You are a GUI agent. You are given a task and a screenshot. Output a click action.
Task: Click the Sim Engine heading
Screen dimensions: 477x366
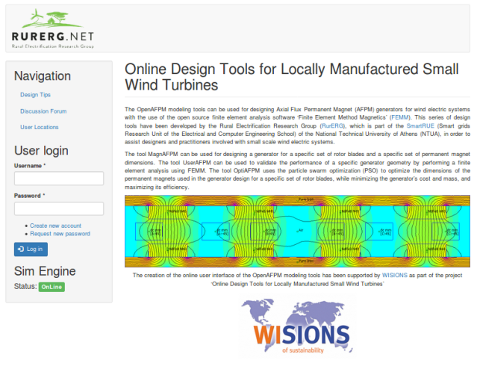point(45,270)
